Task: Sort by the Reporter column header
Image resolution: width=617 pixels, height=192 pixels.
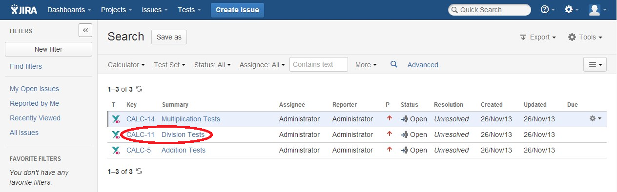Action: pyautogui.click(x=345, y=105)
